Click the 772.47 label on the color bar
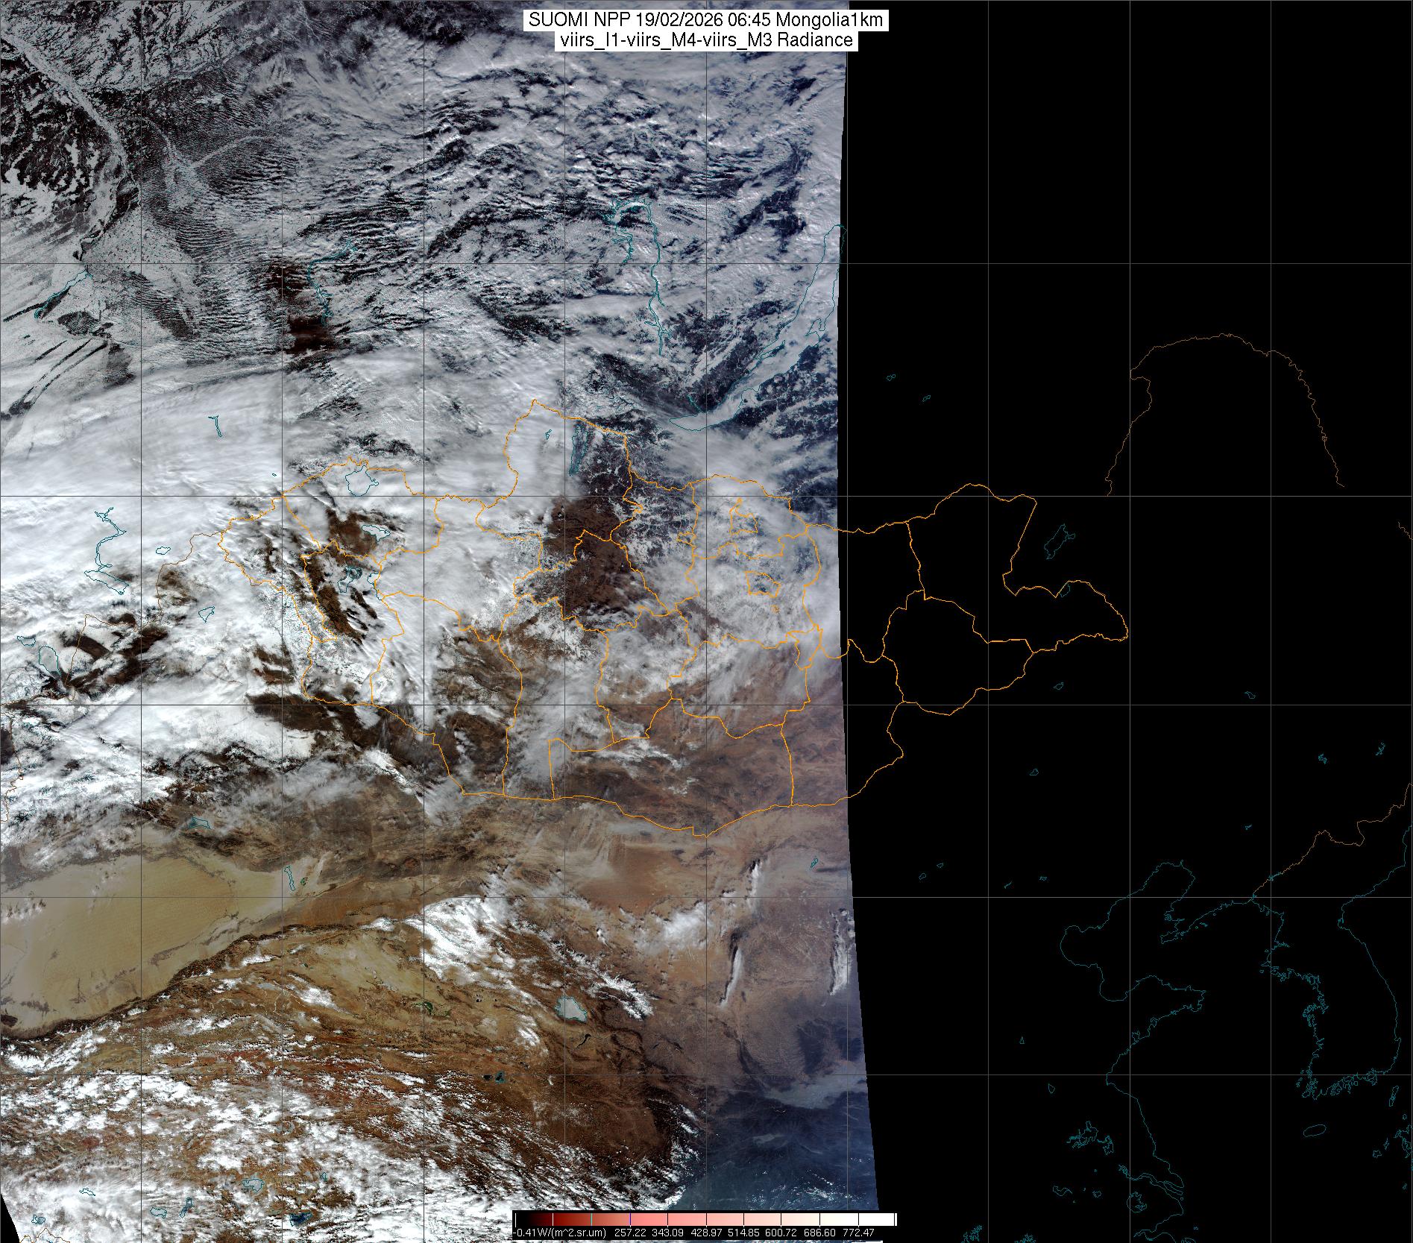Screen dimensions: 1413x1243 (858, 1233)
